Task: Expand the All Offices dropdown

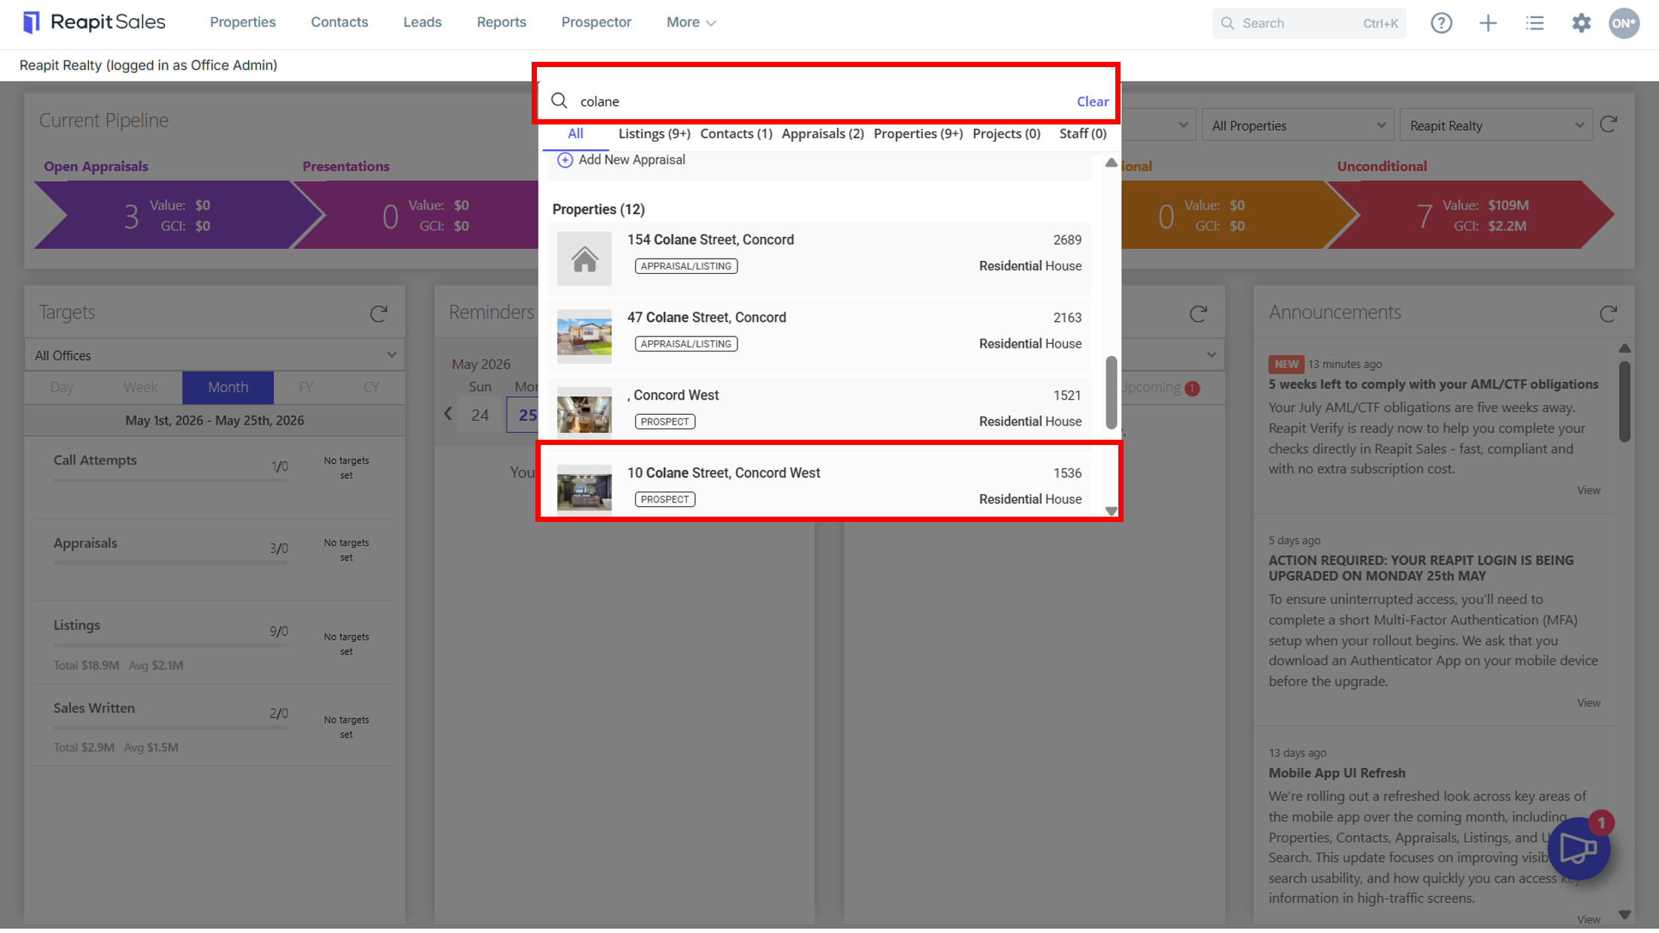Action: [215, 355]
